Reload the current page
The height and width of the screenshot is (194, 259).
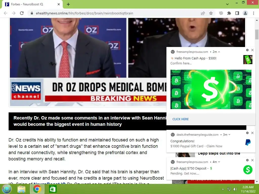[x=22, y=13]
